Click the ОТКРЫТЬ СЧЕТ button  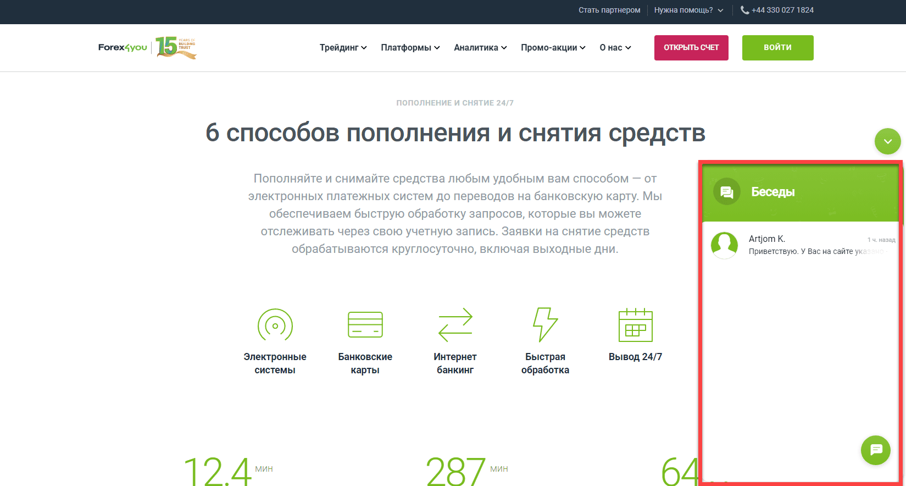[691, 48]
